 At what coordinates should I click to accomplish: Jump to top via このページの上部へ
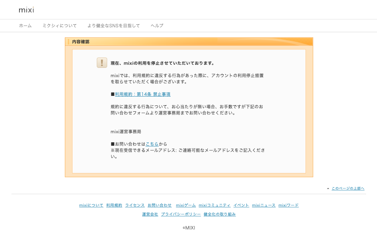click(x=348, y=188)
